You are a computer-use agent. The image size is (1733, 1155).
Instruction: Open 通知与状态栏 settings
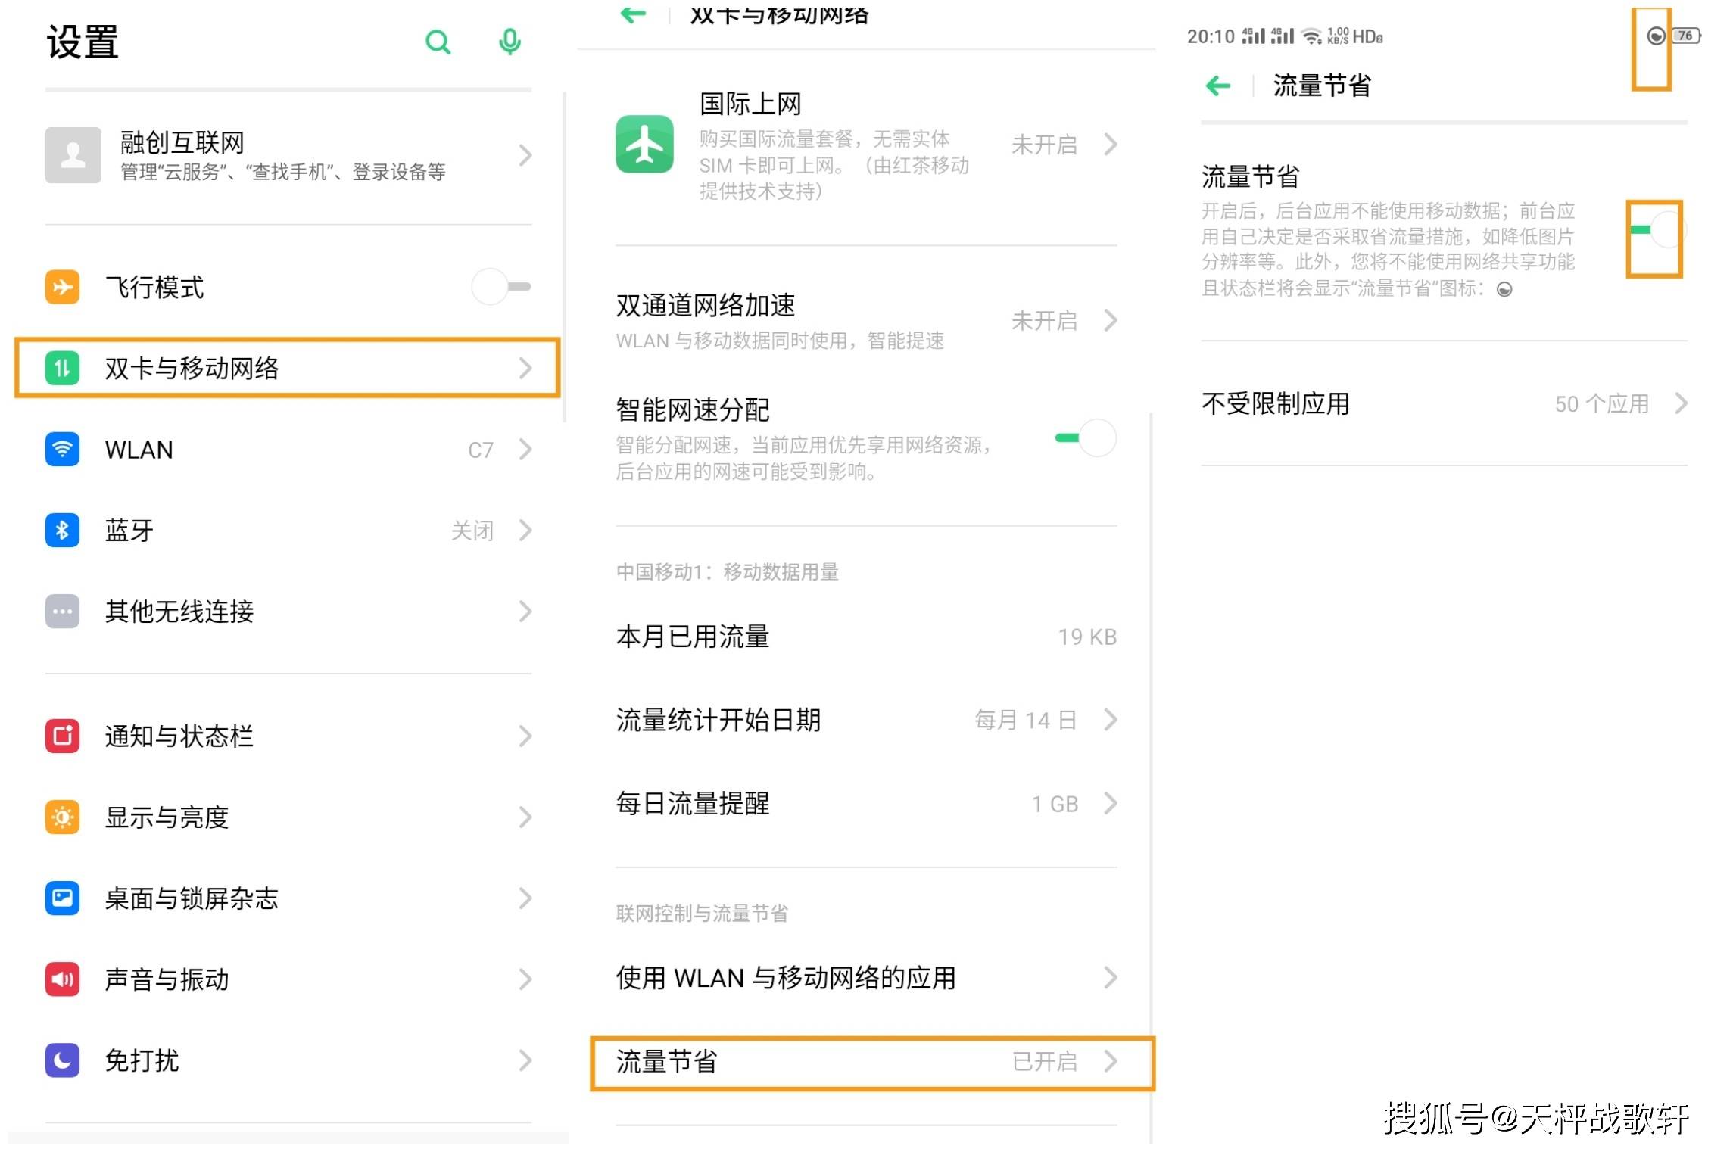[288, 736]
